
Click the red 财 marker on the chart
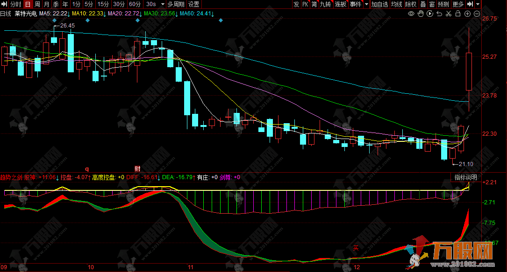(x=137, y=168)
